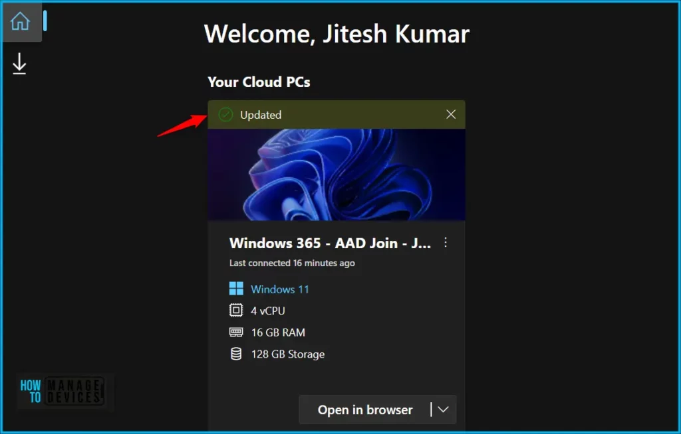681x434 pixels.
Task: Click the Windows 11 link
Action: pos(280,289)
